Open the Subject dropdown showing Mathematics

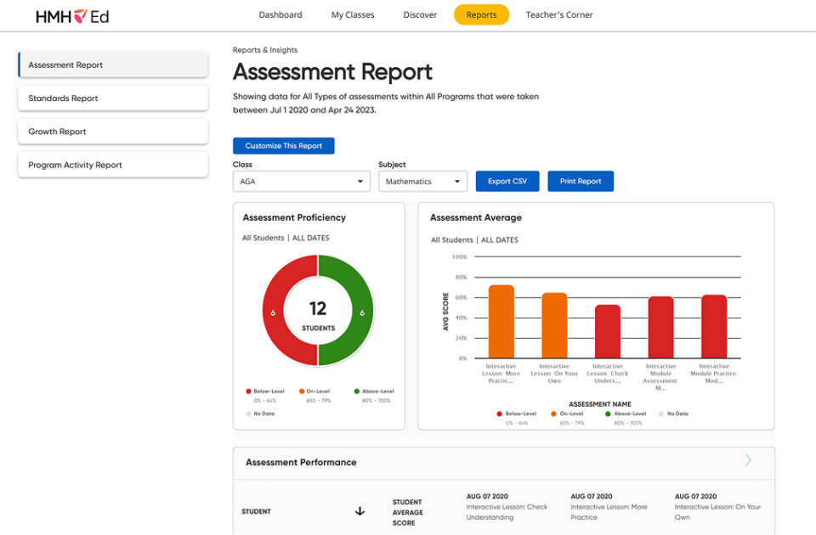pyautogui.click(x=422, y=182)
